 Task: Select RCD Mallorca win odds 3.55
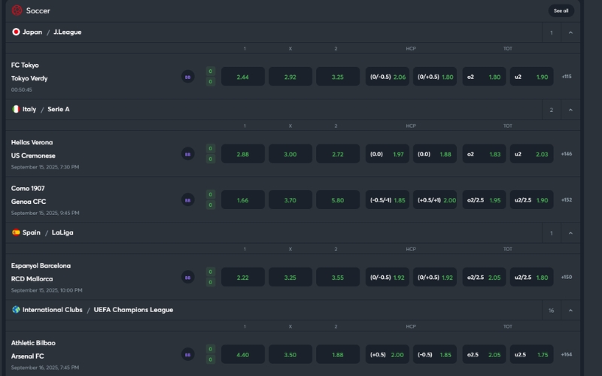(338, 277)
